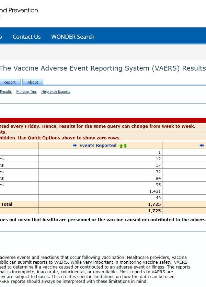Sort Events Reported ascending with up arrow
The image size is (206, 287).
121,146
